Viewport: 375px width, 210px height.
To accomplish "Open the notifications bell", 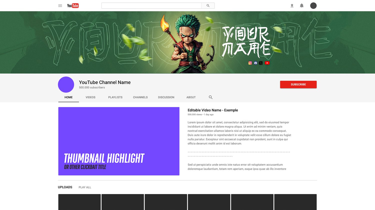I will [x=302, y=5].
